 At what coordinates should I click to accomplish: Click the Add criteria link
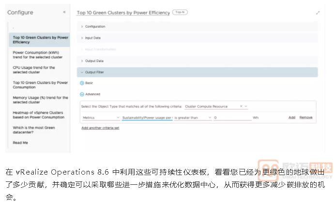tap(292, 118)
